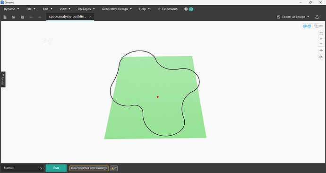326x173 pixels.
Task: Click the notification bell icon
Action: click(317, 17)
